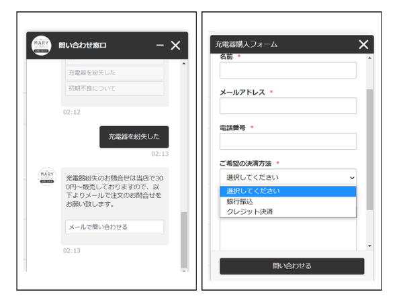The image size is (403, 302).
Task: Focus the 電話番号 text box
Action: [x=287, y=142]
